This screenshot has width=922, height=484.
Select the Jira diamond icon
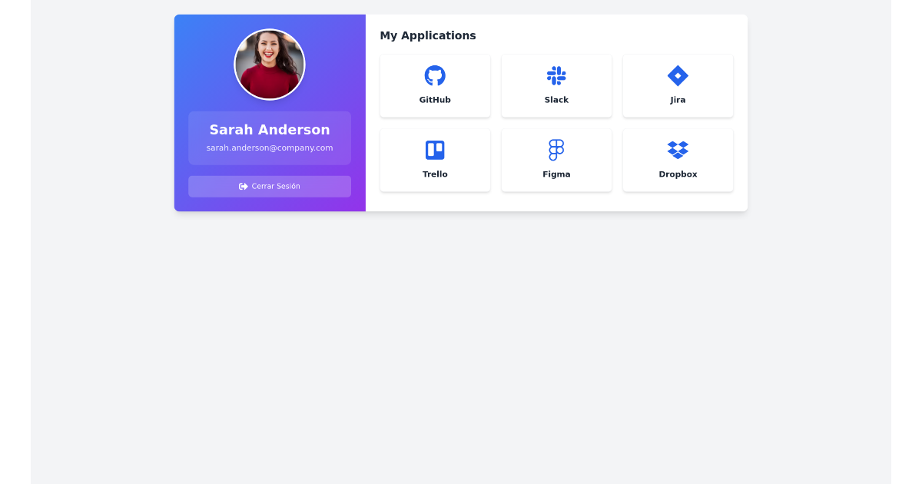(x=678, y=75)
